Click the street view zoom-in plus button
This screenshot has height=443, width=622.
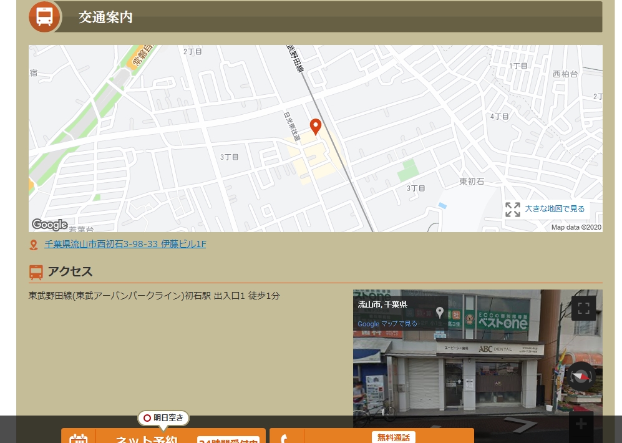(x=581, y=425)
